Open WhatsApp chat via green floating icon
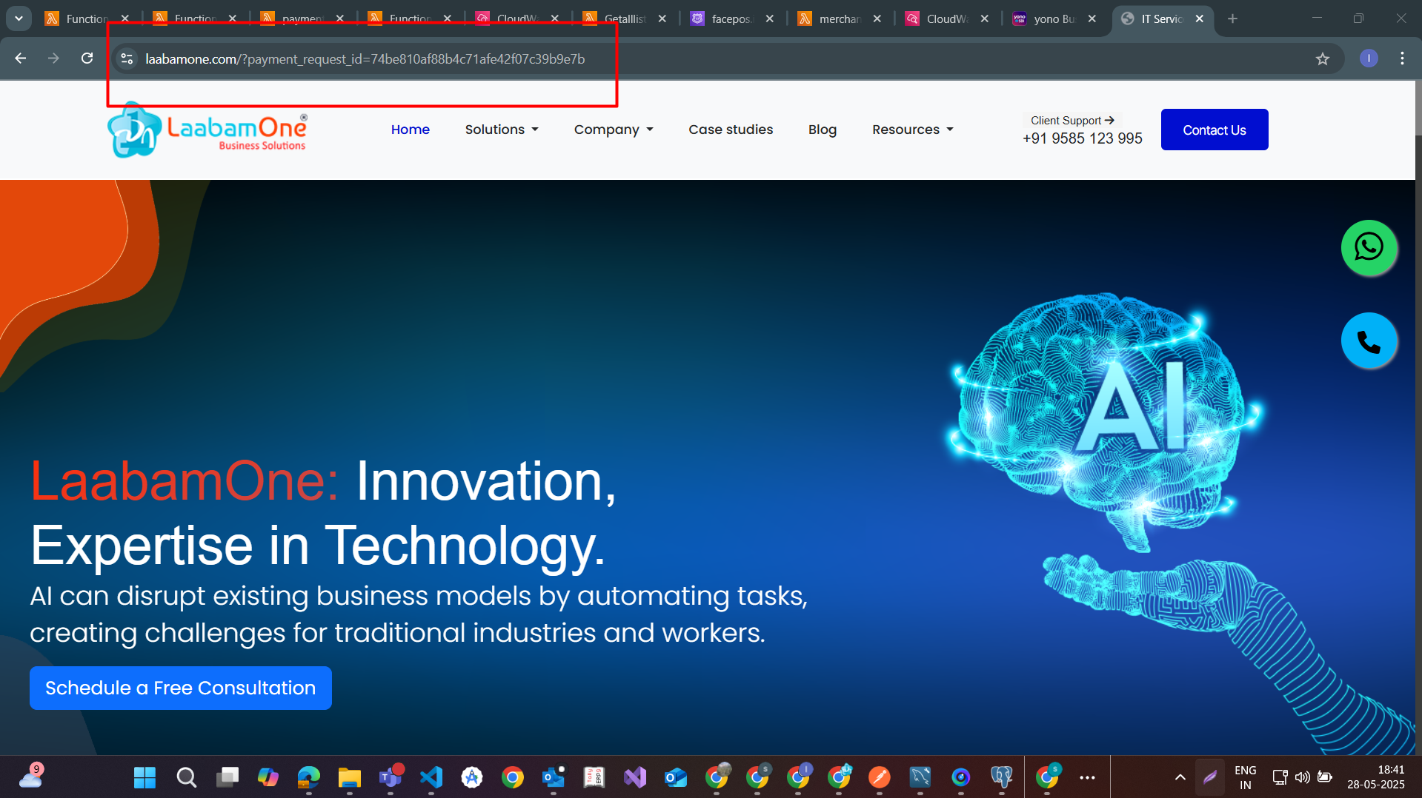 coord(1369,247)
